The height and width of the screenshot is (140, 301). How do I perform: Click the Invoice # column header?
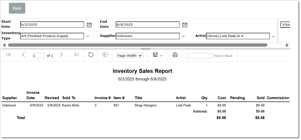103,98
